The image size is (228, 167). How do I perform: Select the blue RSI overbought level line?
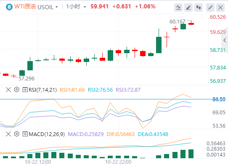(x=106, y=99)
